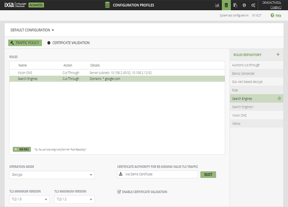Image resolution: width=288 pixels, height=207 pixels.
Task: Click gear icon on Search Engines repository rule
Action: 279,99
